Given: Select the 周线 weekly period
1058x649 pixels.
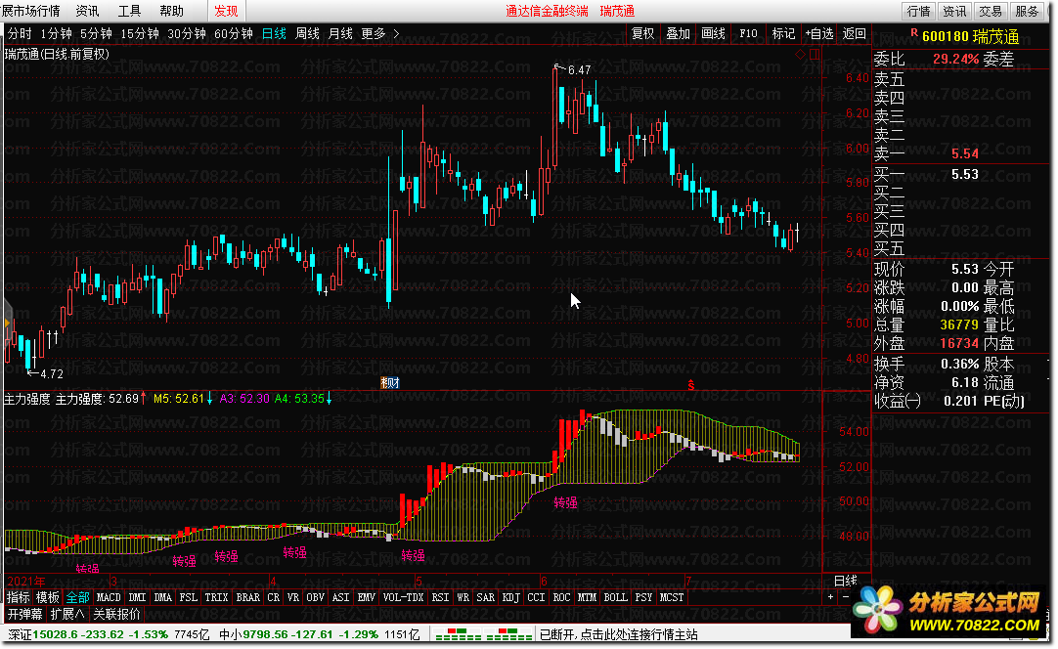Looking at the screenshot, I should [x=307, y=33].
